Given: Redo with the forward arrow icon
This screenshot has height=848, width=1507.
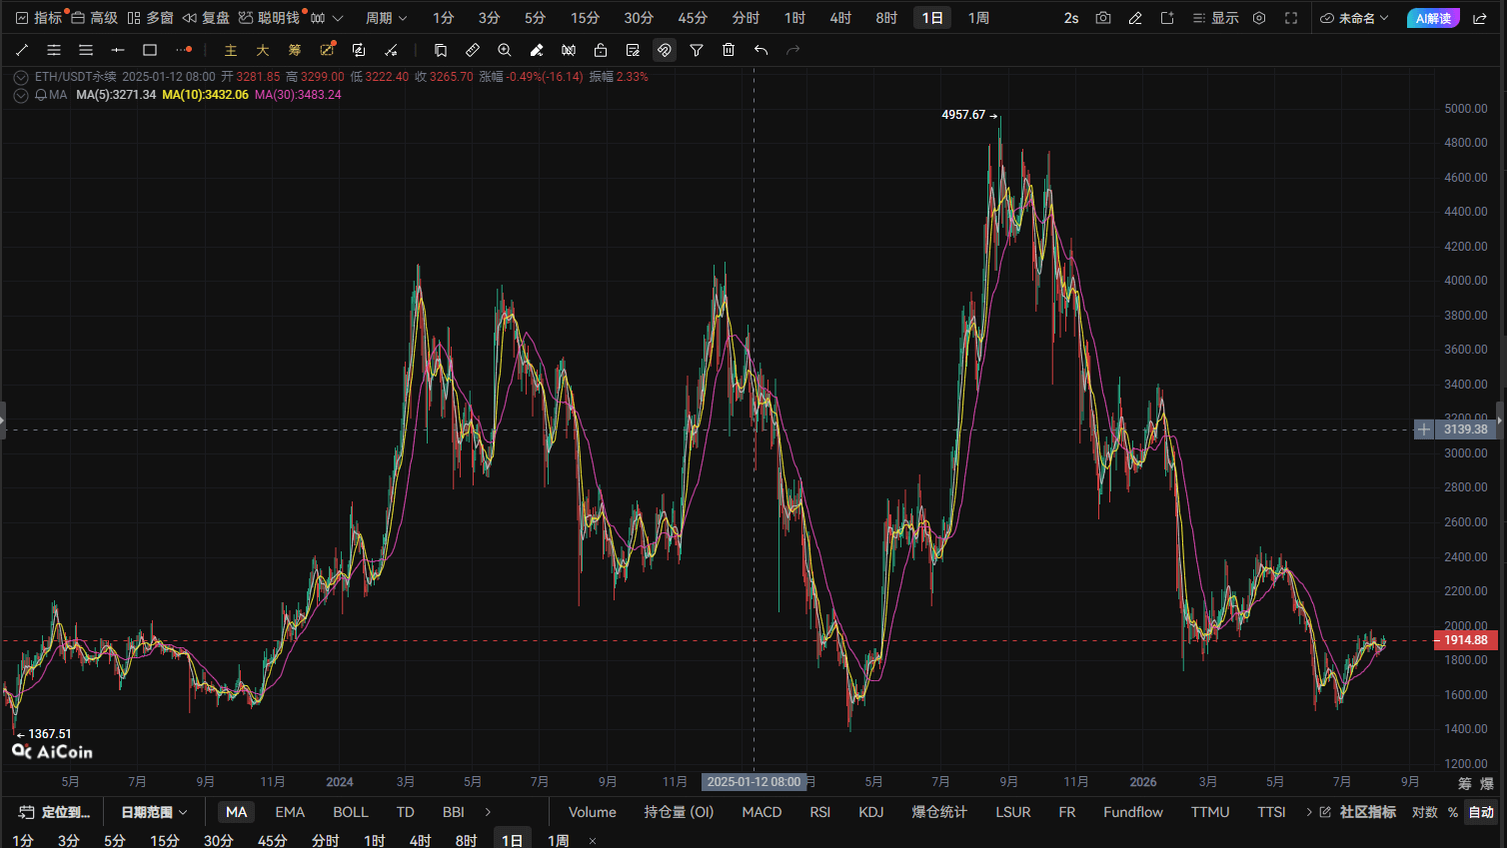Looking at the screenshot, I should point(792,50).
